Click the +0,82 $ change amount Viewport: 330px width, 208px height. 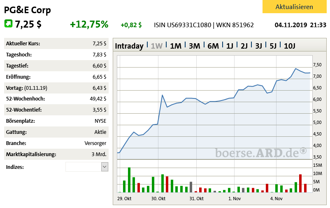pyautogui.click(x=131, y=25)
